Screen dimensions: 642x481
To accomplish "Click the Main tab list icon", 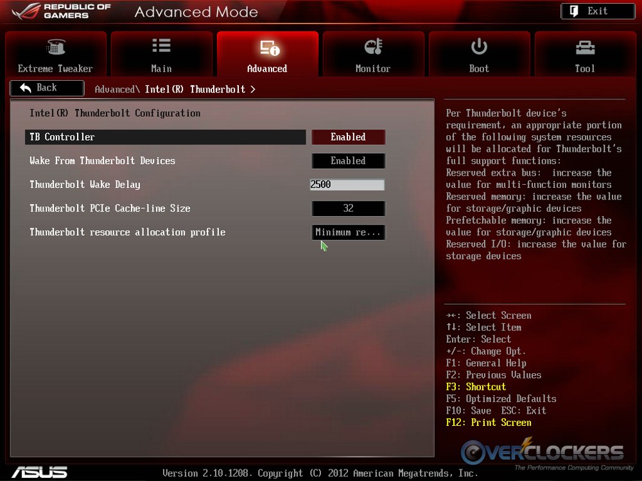I will pos(161,46).
